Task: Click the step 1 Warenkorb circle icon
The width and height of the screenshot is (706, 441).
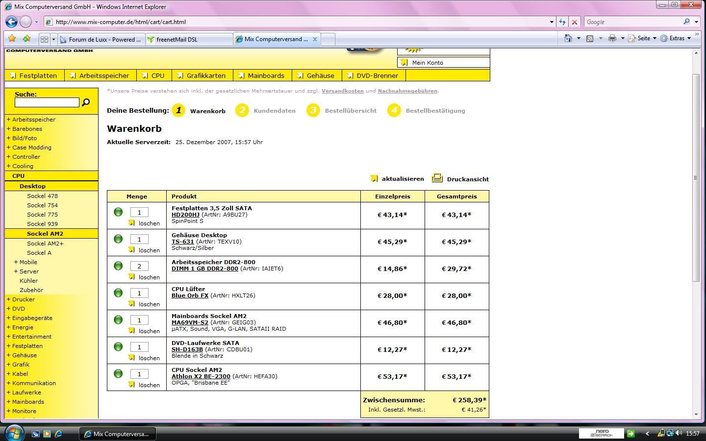Action: pos(178,110)
